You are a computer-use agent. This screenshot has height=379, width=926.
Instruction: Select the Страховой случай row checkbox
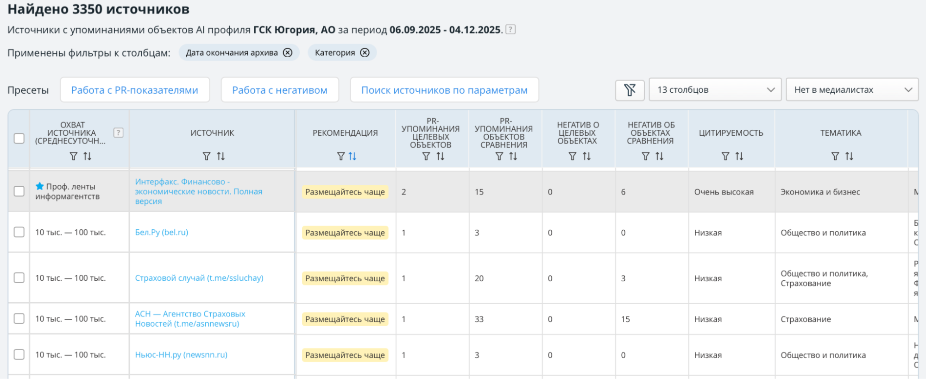pos(19,278)
